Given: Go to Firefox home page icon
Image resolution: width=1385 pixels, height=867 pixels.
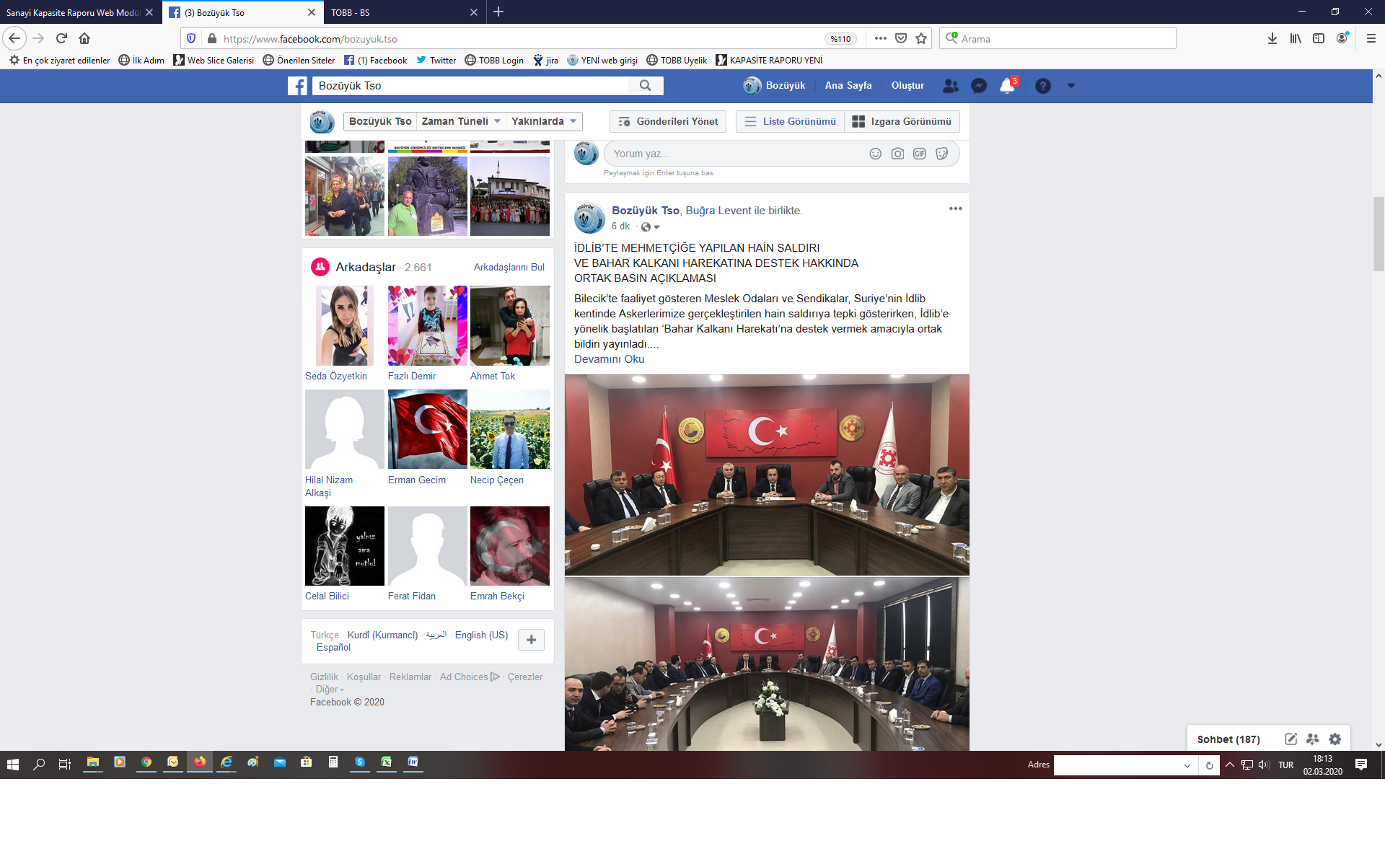Looking at the screenshot, I should 84,38.
